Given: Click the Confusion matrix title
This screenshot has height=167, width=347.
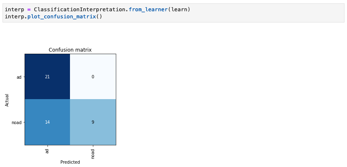Looking at the screenshot, I should click(70, 50).
